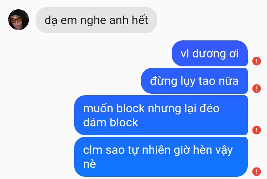Image resolution: width=267 pixels, height=179 pixels.
Task: Tap the failed-send icon next to "đừng lụy tao nữa"
Action: 257,89
